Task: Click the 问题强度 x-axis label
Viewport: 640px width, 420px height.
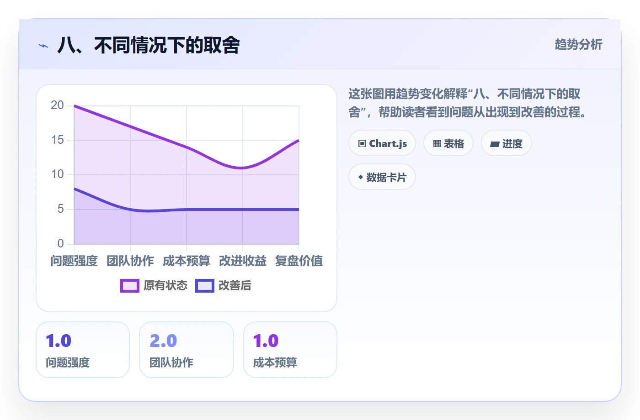Action: pos(74,261)
